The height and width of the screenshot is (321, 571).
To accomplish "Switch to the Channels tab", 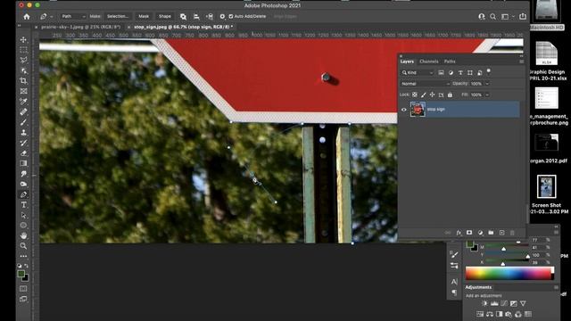I will 428,62.
